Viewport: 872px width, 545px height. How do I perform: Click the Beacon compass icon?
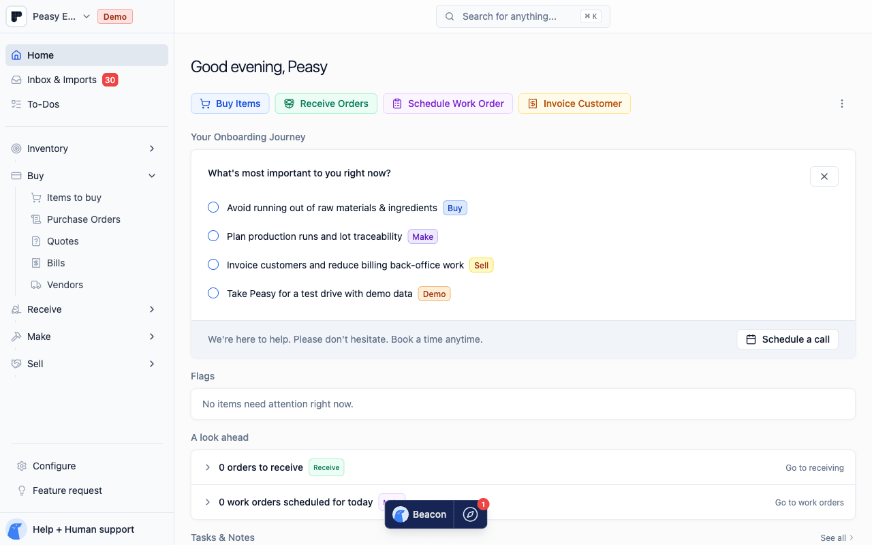pyautogui.click(x=470, y=514)
